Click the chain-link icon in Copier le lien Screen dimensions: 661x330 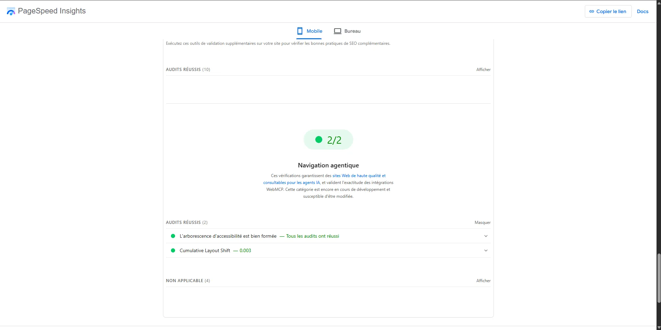pos(592,11)
